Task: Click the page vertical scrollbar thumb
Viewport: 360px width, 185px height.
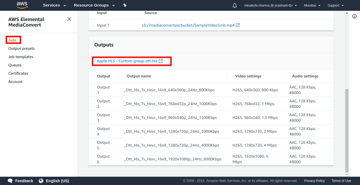Action: (x=347, y=131)
